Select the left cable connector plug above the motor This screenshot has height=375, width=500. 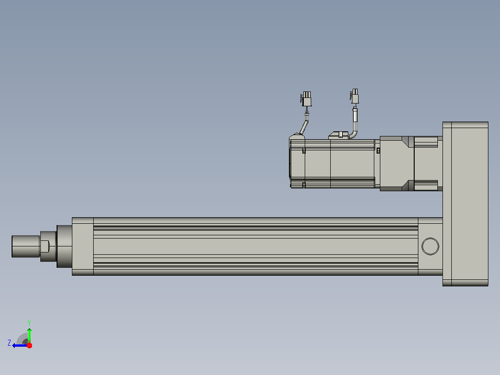coord(306,99)
